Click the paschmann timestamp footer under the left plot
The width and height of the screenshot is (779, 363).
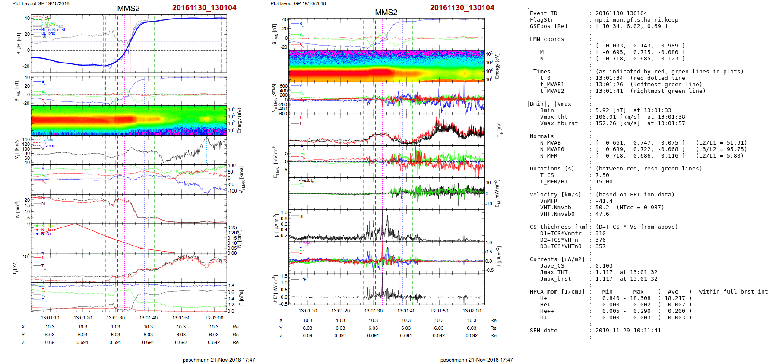click(x=218, y=360)
